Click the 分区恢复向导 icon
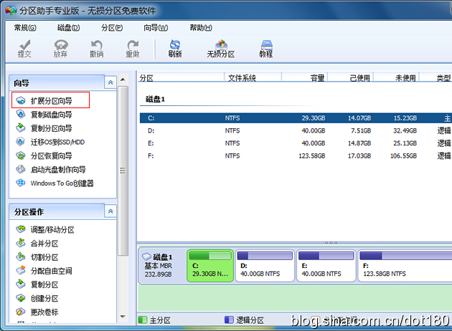This screenshot has height=331, width=452. point(21,155)
